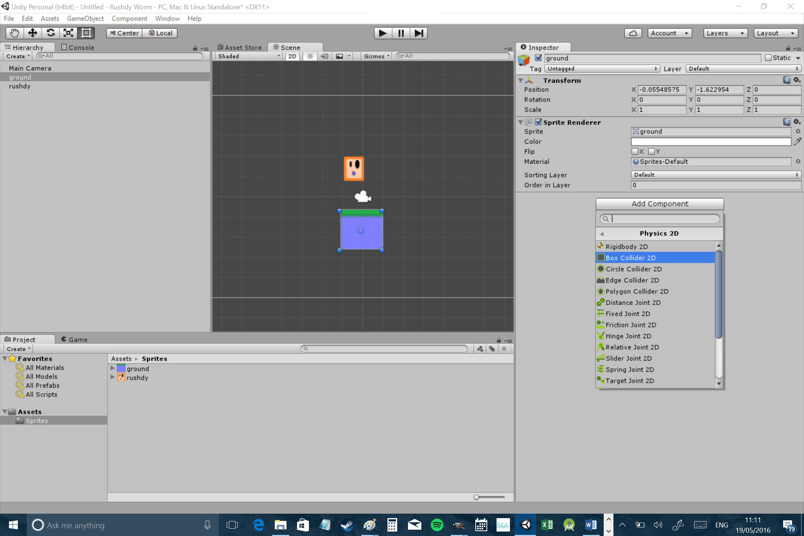Toggle Center pivot mode
The image size is (804, 536).
click(x=124, y=33)
